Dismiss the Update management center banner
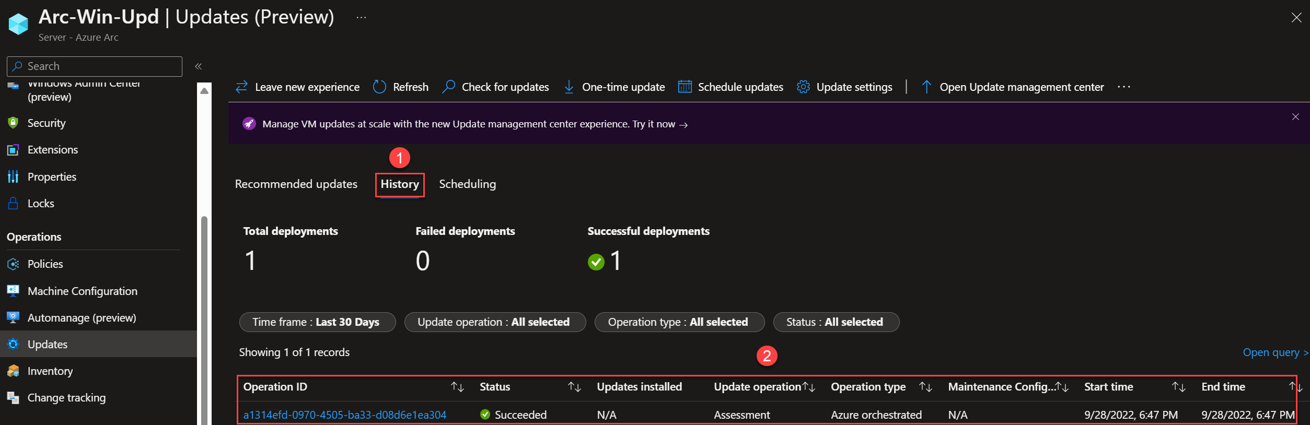Image resolution: width=1310 pixels, height=425 pixels. [1295, 117]
